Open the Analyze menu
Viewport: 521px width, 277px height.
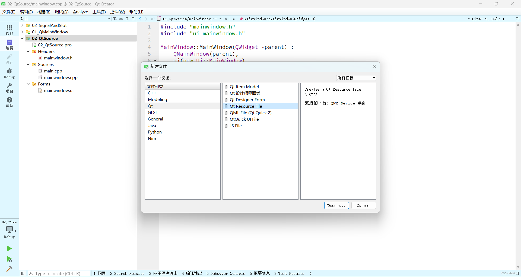pyautogui.click(x=81, y=12)
